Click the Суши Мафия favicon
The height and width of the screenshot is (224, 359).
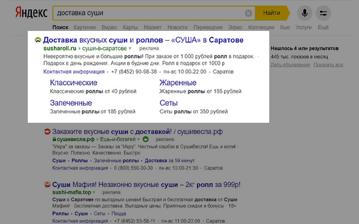(x=47, y=184)
